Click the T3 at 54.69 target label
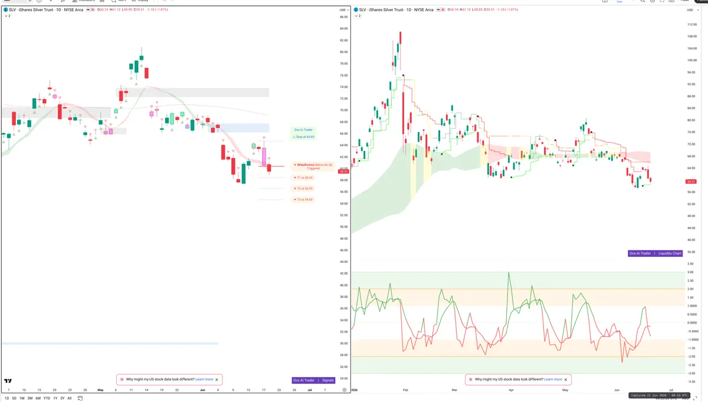The height and width of the screenshot is (402, 708). (x=303, y=200)
